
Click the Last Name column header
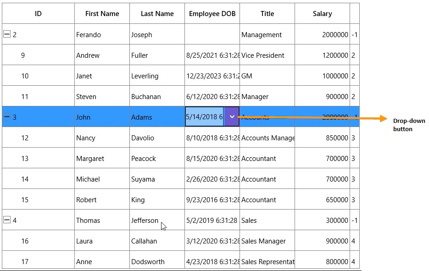157,13
